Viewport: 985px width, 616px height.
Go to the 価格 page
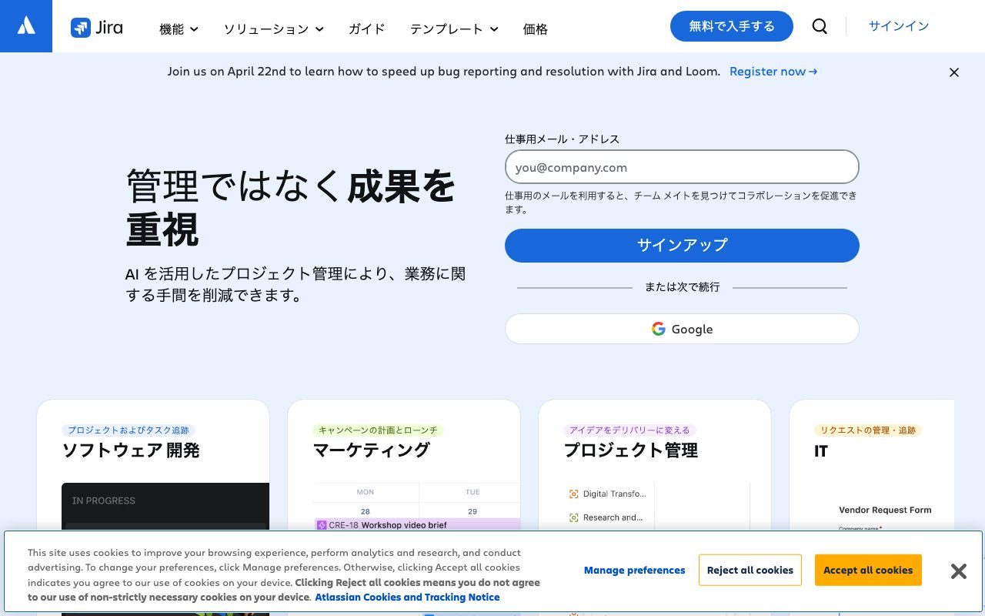(535, 29)
